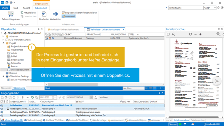Switch to the Navigation panel tab
The width and height of the screenshot is (224, 126).
(x=6, y=88)
